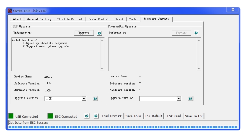
Task: Close the SKYRC USB Link window
Action: click(x=233, y=10)
